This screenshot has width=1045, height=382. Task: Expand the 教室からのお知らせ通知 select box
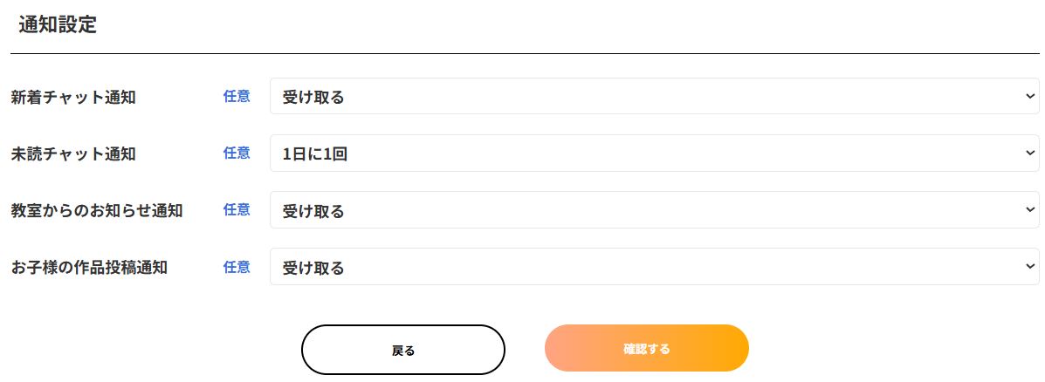pos(646,210)
